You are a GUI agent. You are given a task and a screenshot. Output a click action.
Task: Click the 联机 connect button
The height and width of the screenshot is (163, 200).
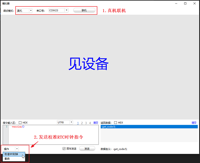tap(84, 10)
